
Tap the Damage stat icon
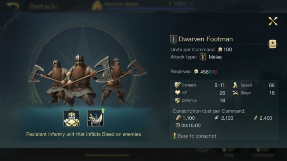pos(177,85)
